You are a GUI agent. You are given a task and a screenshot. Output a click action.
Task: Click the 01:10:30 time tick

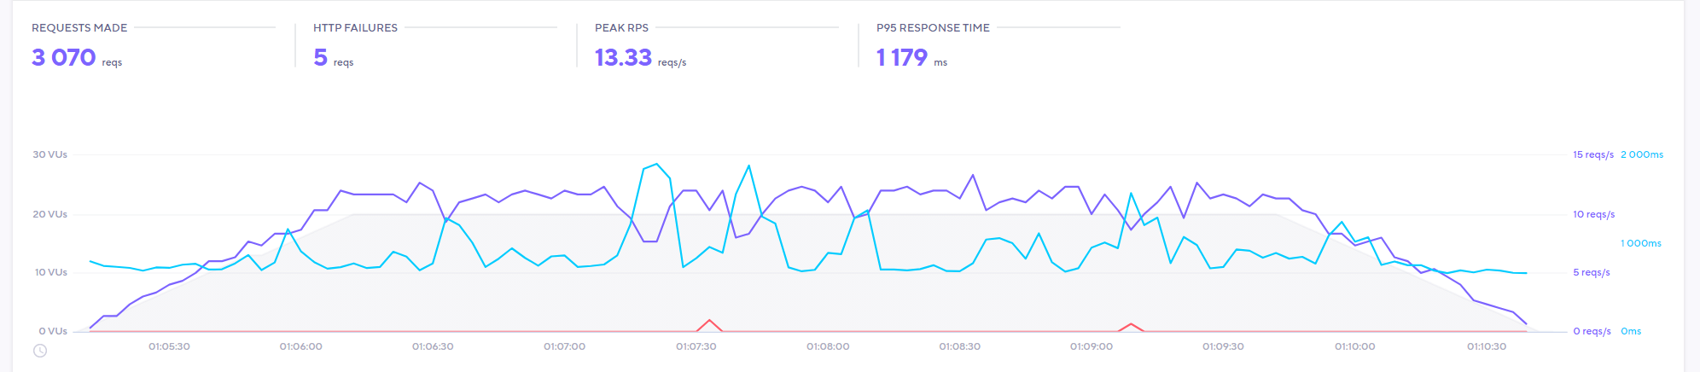click(1487, 346)
